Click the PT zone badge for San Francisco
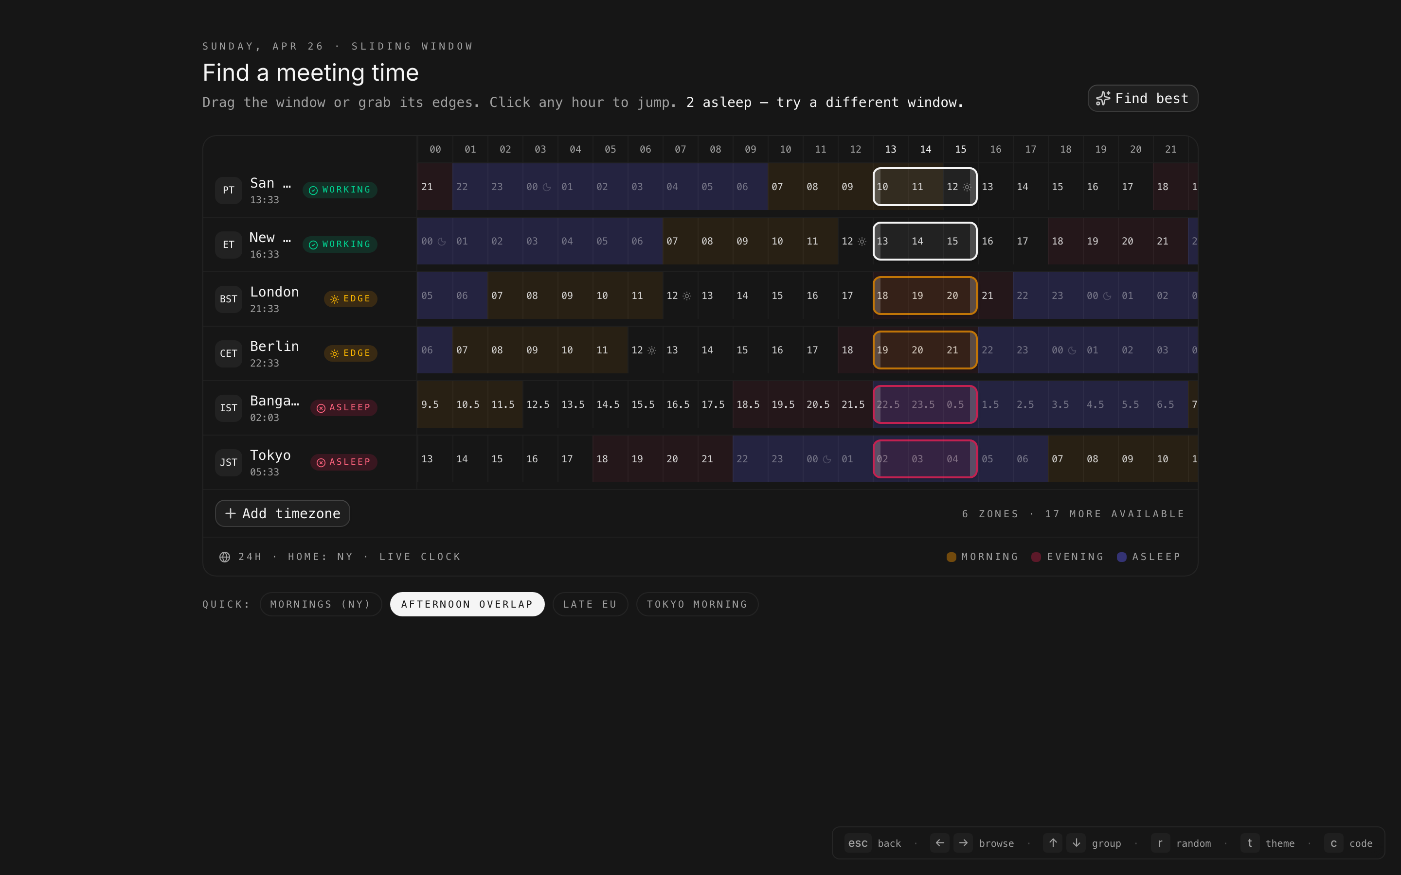 pyautogui.click(x=228, y=191)
